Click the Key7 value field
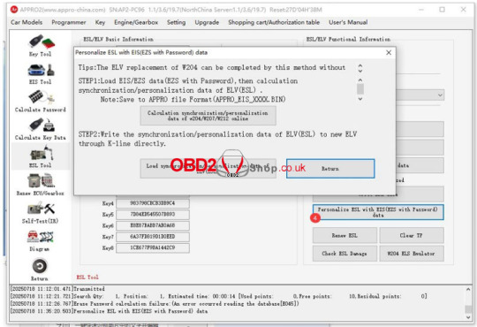The height and width of the screenshot is (327, 477). pos(153,237)
